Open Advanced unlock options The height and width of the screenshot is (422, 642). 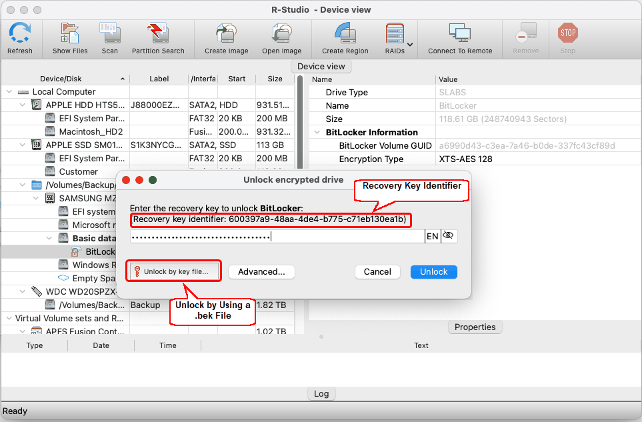point(261,272)
